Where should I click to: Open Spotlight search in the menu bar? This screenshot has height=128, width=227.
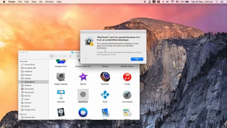pos(217,2)
